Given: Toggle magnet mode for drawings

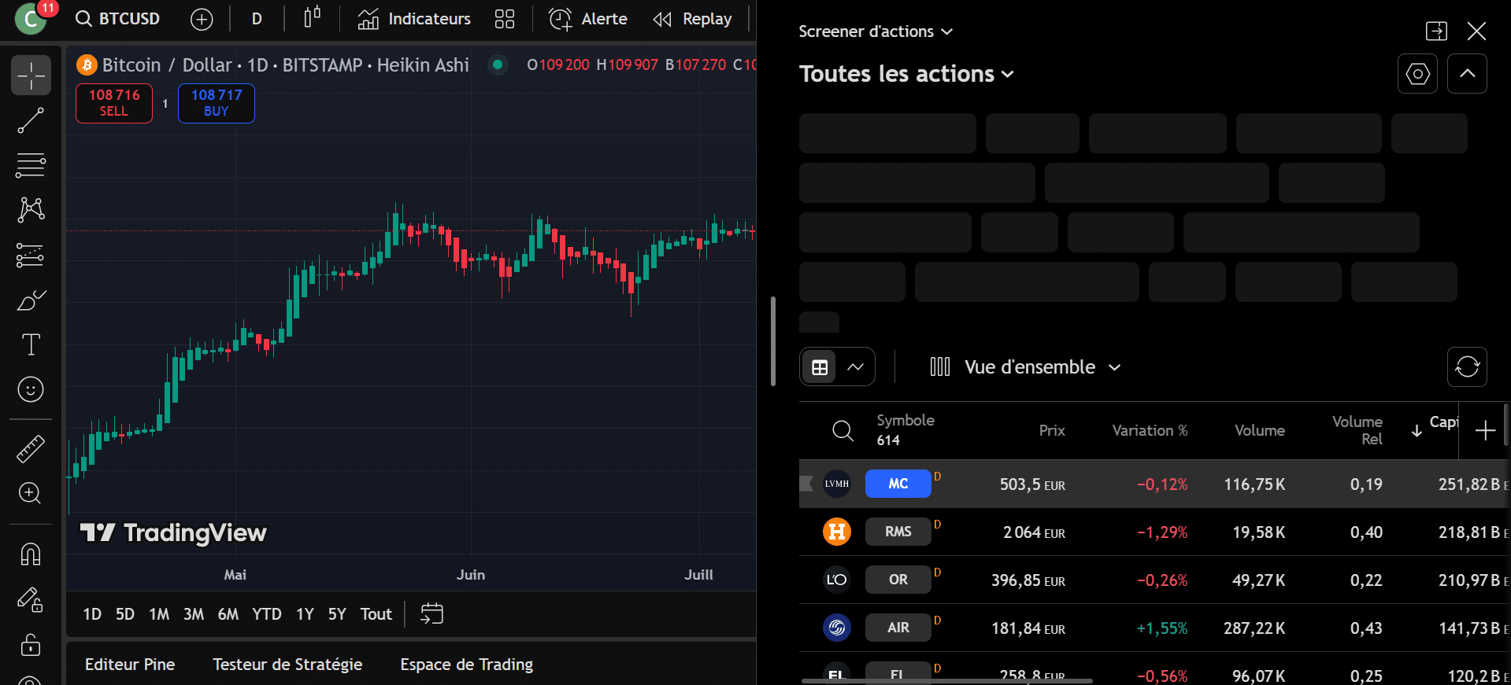Looking at the screenshot, I should pos(31,554).
